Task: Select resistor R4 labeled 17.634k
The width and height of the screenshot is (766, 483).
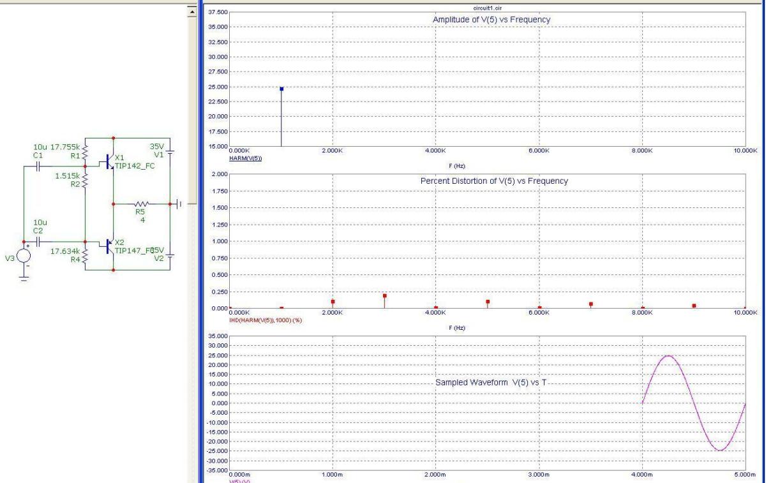Action: 86,256
